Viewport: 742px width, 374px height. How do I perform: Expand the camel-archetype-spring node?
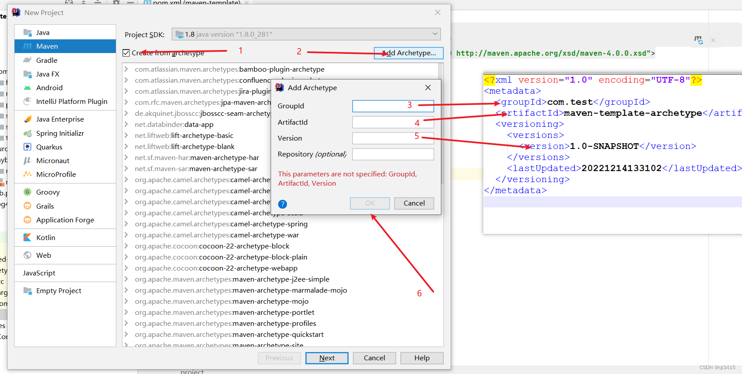(x=126, y=224)
